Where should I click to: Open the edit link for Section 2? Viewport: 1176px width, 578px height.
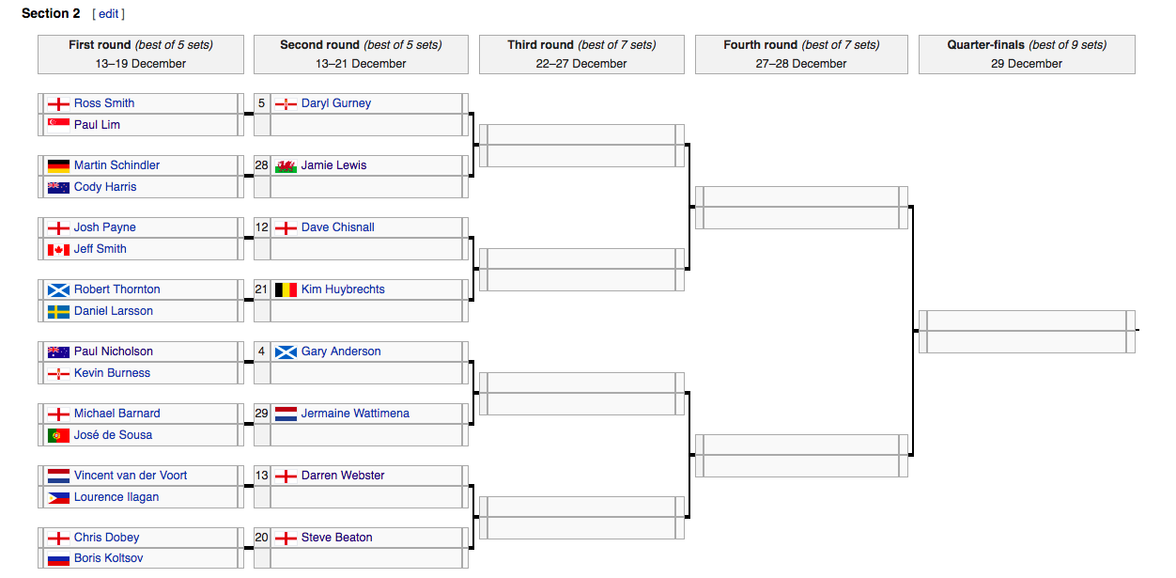(109, 14)
